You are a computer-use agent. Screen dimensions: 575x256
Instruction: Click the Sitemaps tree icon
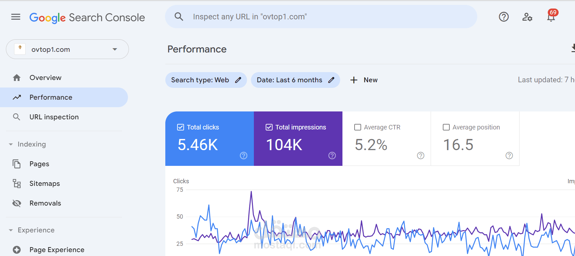(17, 184)
